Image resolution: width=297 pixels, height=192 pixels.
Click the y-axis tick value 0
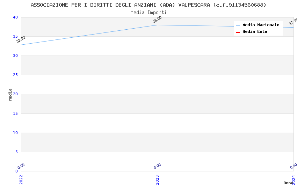[x=17, y=171]
